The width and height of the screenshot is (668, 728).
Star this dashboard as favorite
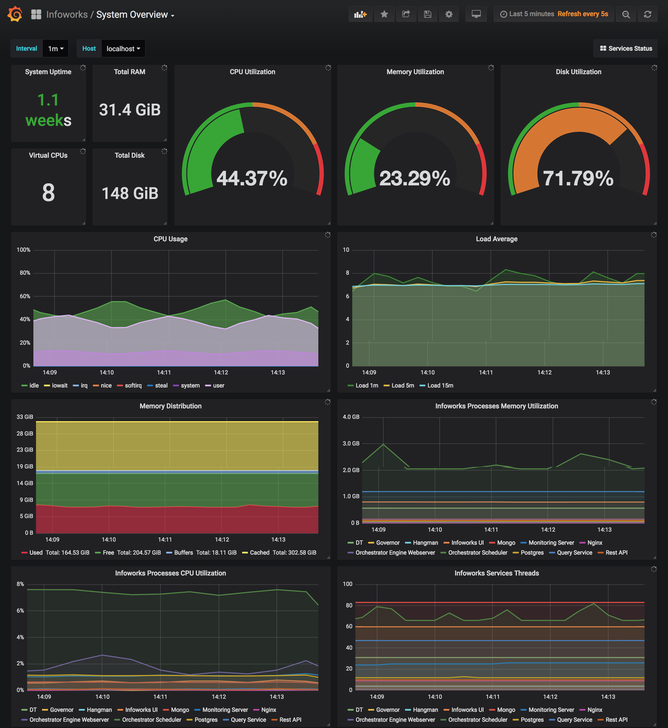click(x=384, y=14)
